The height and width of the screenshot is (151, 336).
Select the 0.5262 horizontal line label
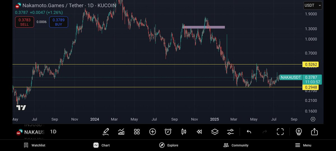[x=310, y=64]
